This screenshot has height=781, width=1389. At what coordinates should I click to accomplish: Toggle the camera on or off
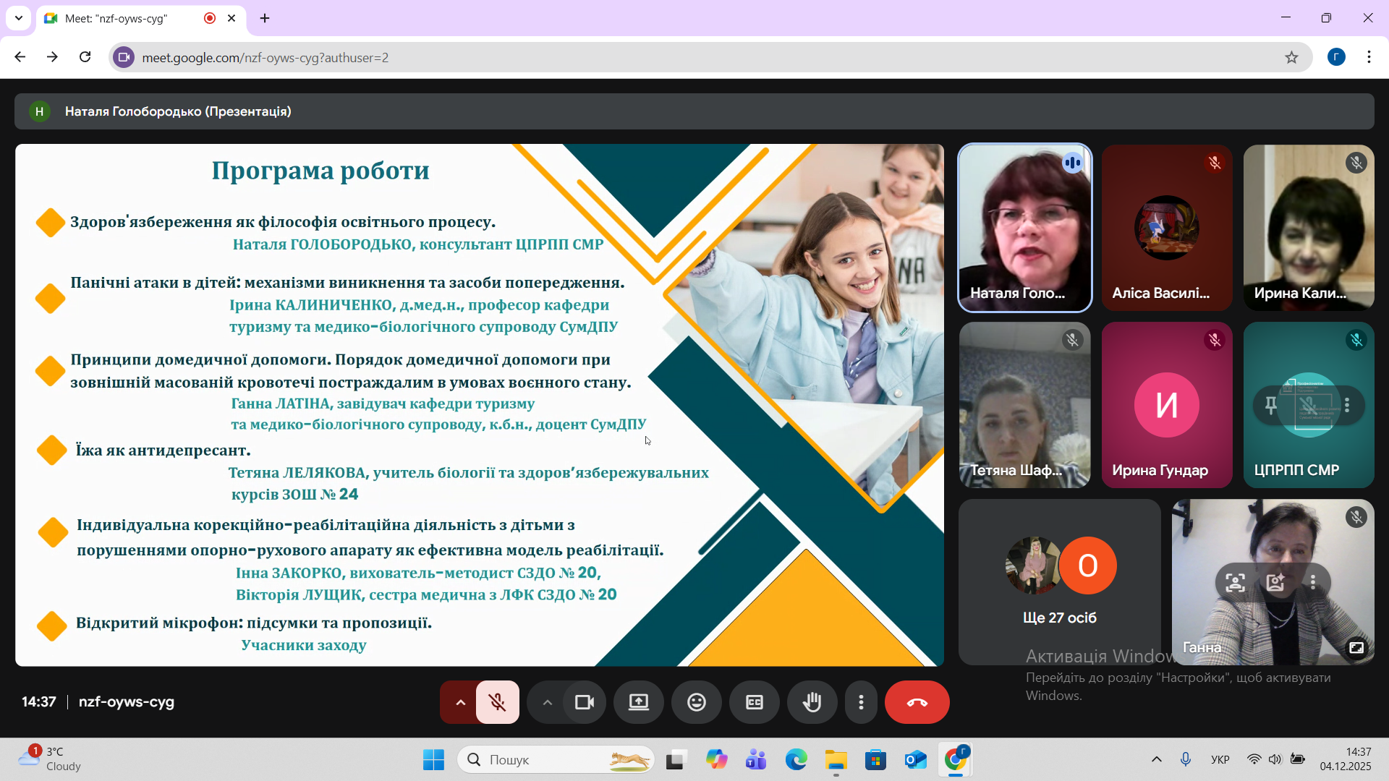pyautogui.click(x=584, y=702)
